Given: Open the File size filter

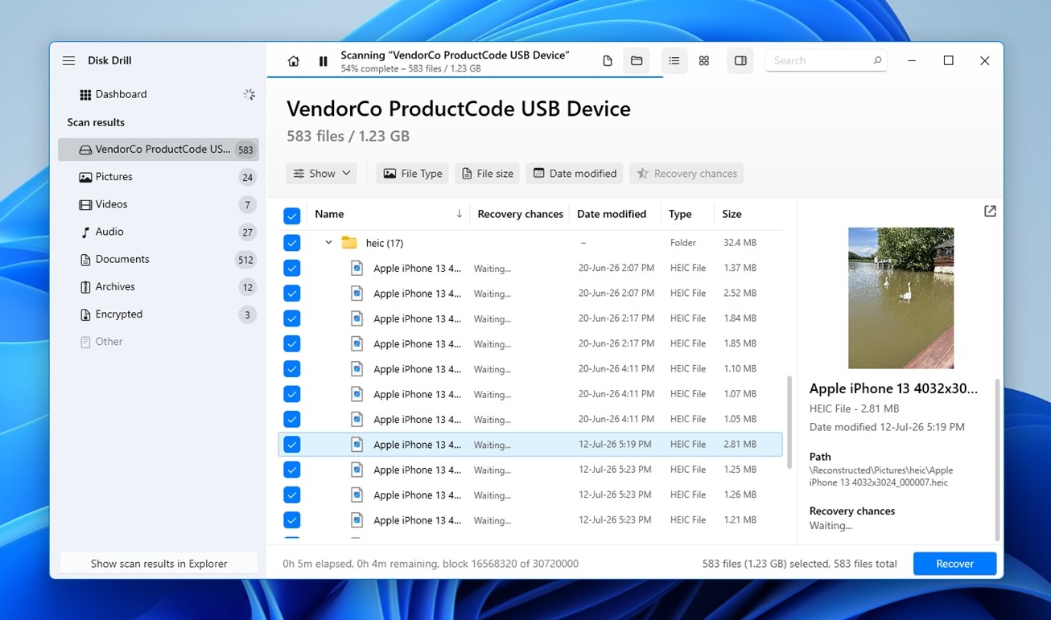Looking at the screenshot, I should [487, 174].
